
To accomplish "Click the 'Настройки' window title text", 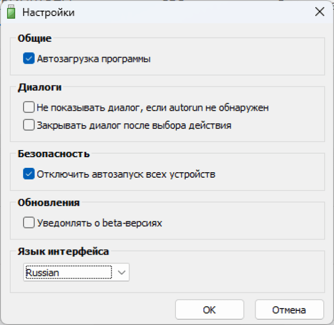I will coord(49,12).
